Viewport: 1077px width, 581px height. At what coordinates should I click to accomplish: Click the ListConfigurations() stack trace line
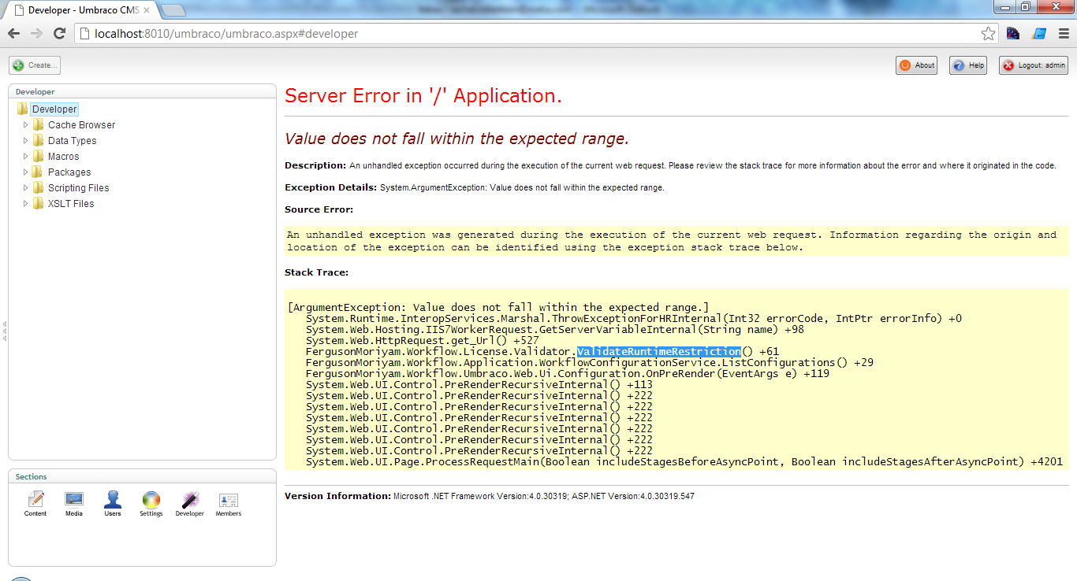coord(590,363)
